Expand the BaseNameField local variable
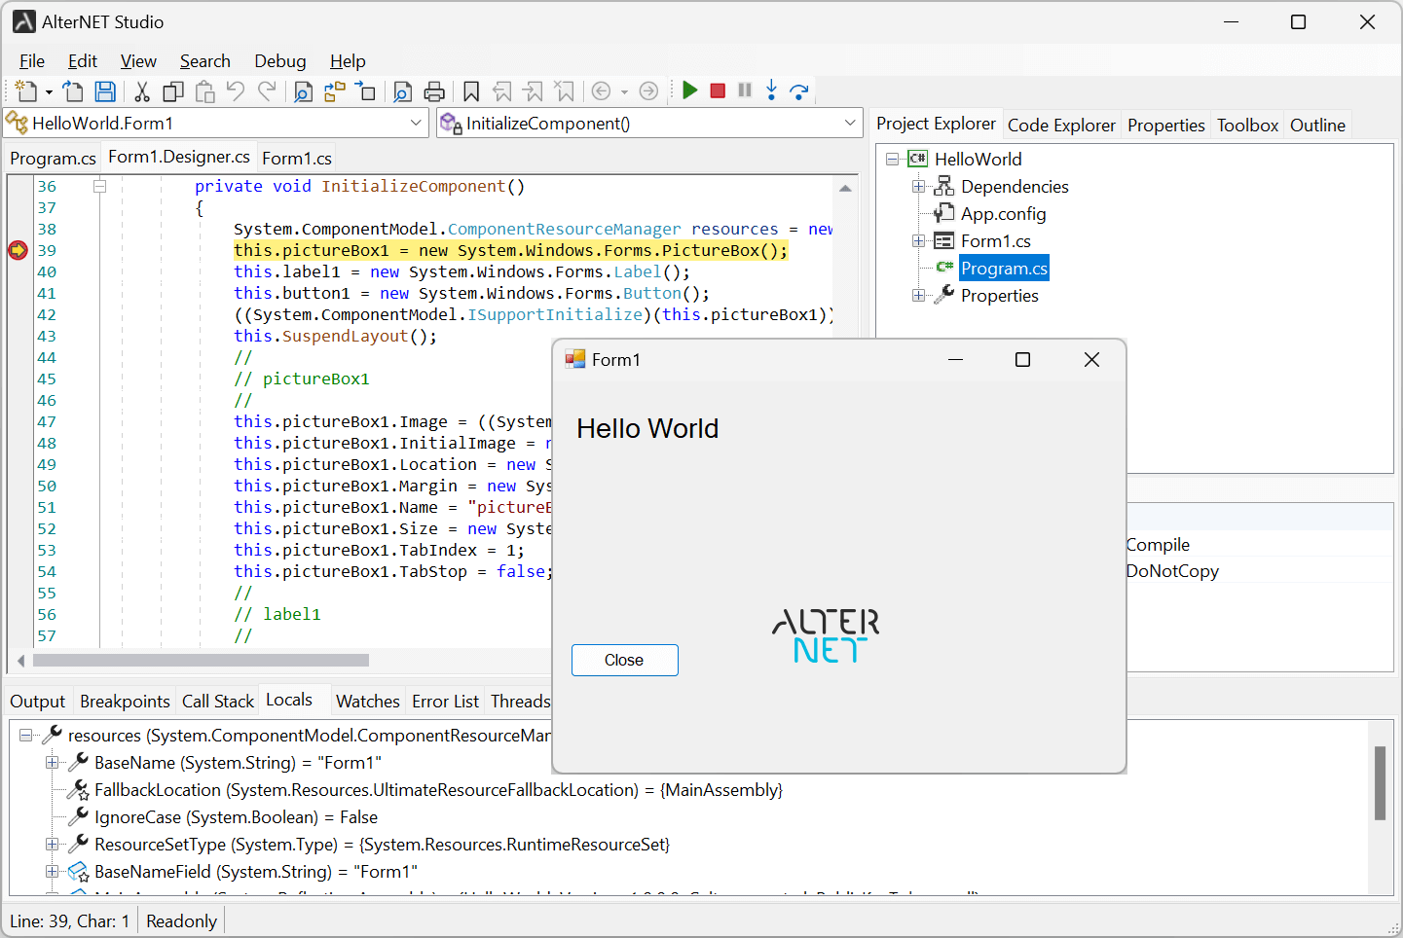1403x938 pixels. 52,871
